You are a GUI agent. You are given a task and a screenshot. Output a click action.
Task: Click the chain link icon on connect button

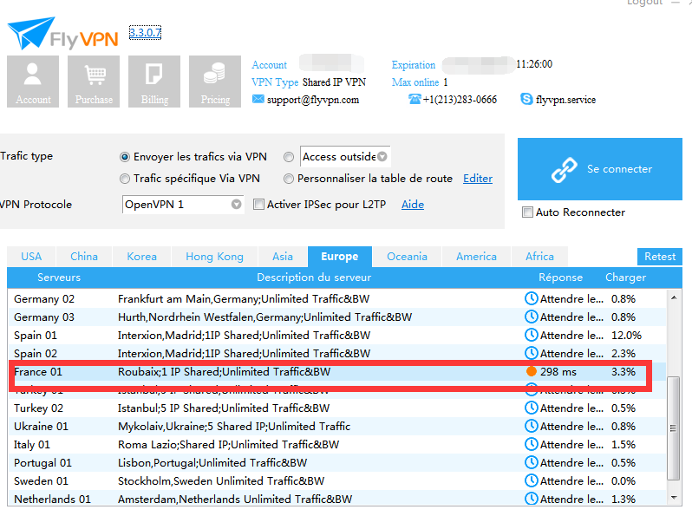(564, 169)
